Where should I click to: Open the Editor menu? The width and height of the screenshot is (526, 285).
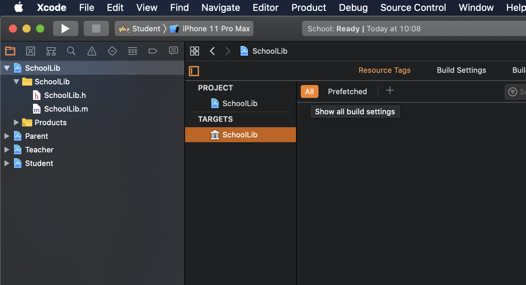(x=266, y=7)
